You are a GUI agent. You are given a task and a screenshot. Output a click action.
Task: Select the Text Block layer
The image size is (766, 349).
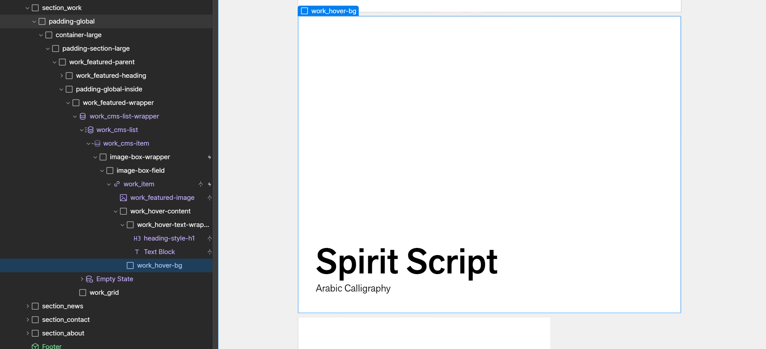(159, 252)
